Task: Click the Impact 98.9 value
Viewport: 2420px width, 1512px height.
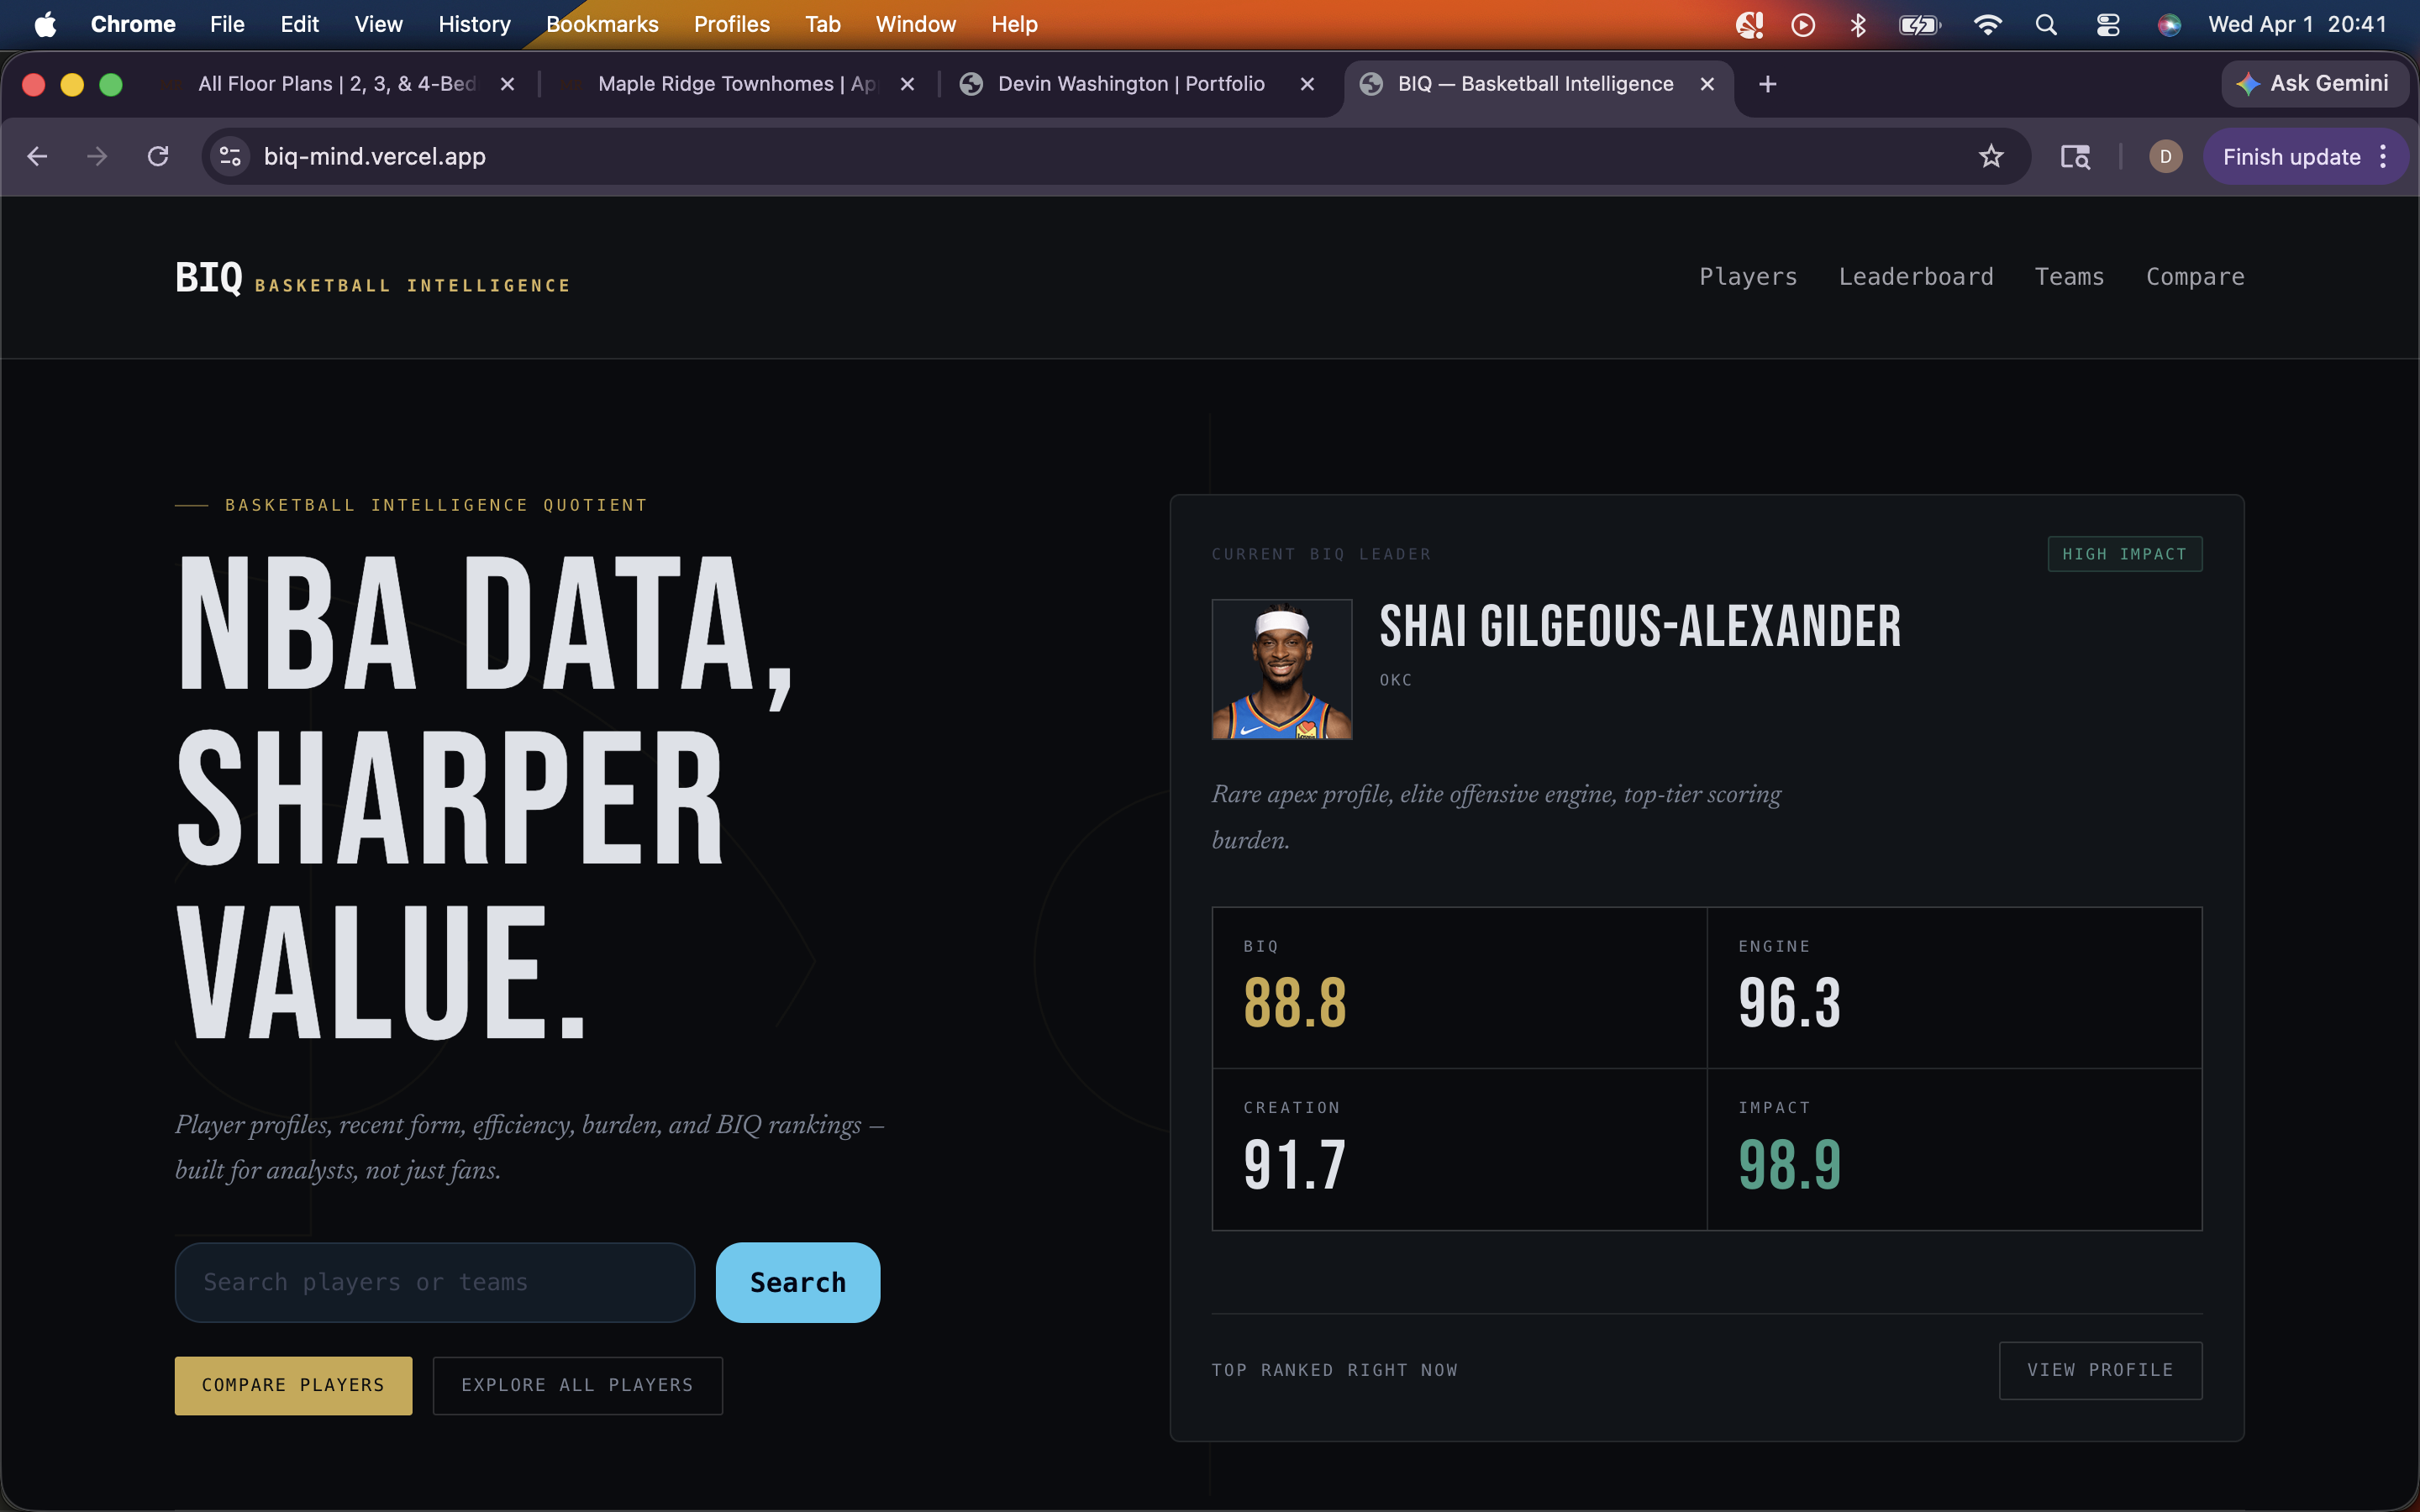Action: pyautogui.click(x=1789, y=1164)
